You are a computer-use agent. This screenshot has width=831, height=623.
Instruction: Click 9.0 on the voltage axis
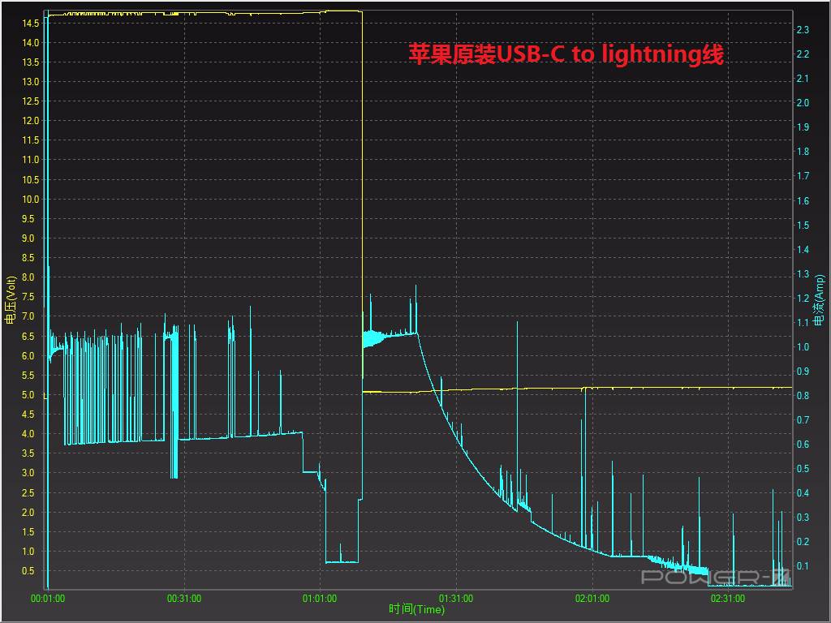tap(28, 238)
